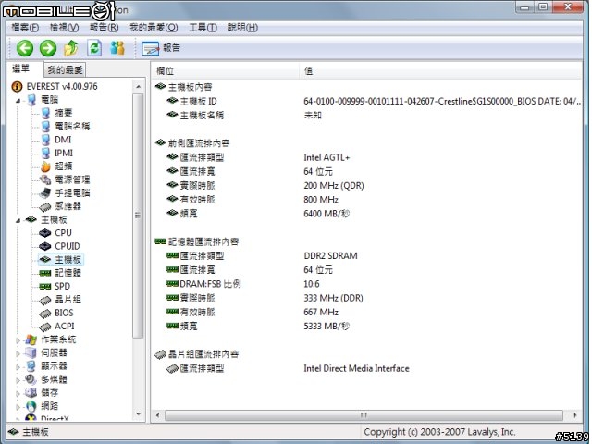Switch to the 選單 menu tab
Screen dimensions: 592x444
[21, 68]
